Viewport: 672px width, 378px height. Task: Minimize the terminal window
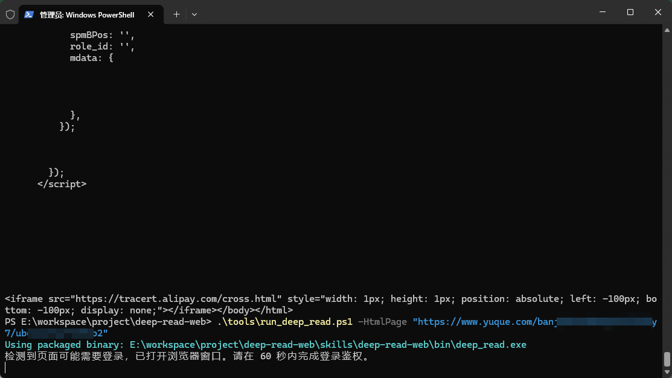pos(603,12)
